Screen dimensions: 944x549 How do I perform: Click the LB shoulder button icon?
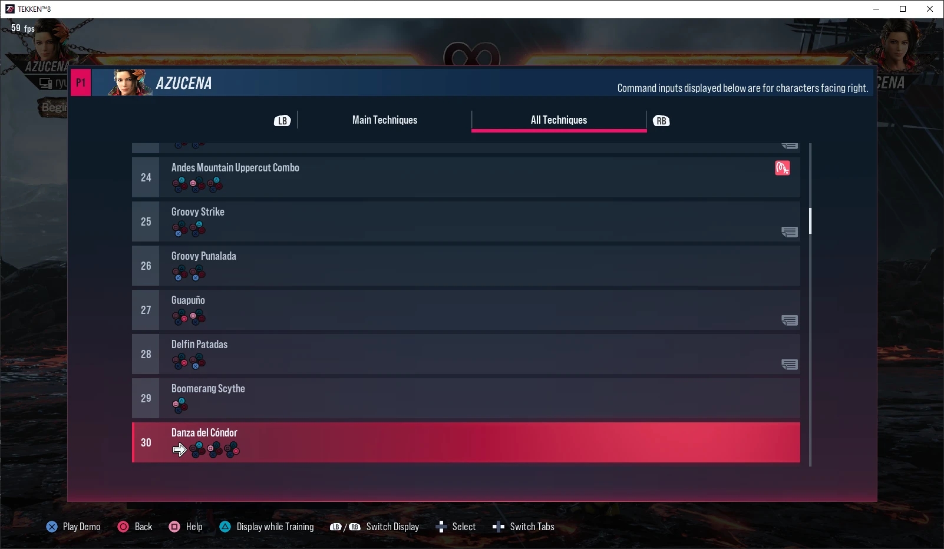(282, 121)
